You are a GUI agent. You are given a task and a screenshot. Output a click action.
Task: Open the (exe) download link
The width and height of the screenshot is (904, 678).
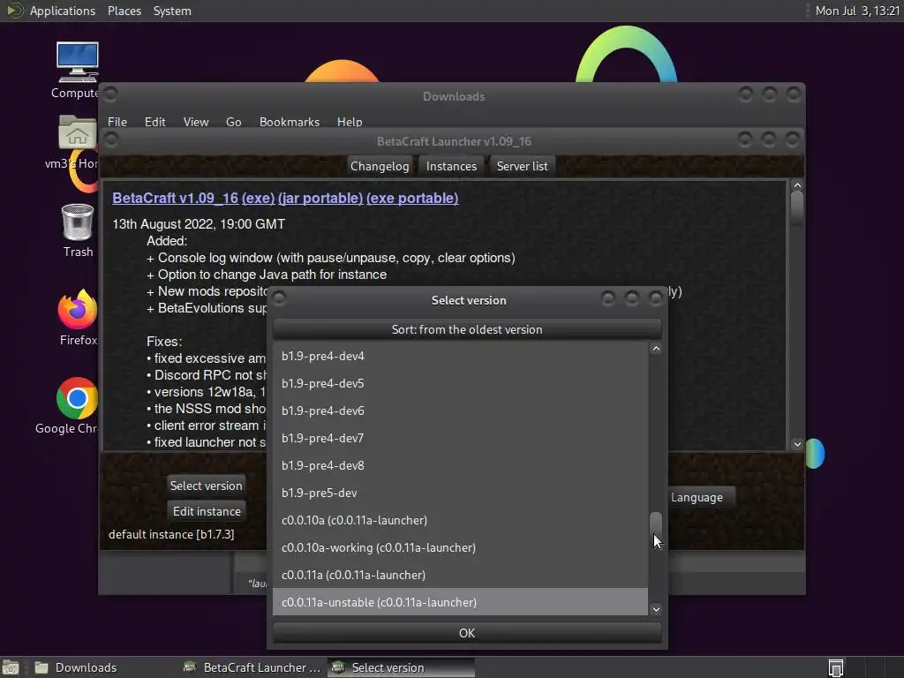(258, 198)
